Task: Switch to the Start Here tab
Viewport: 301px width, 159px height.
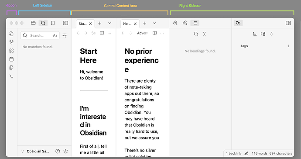Action: point(83,24)
